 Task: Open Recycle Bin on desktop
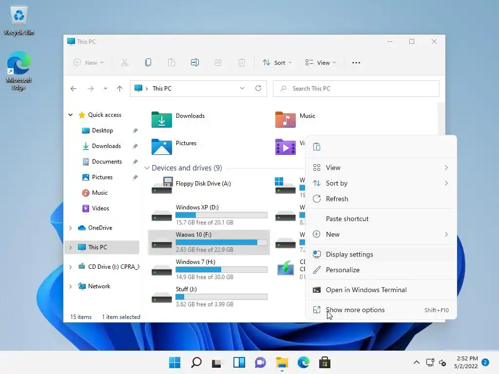click(19, 20)
